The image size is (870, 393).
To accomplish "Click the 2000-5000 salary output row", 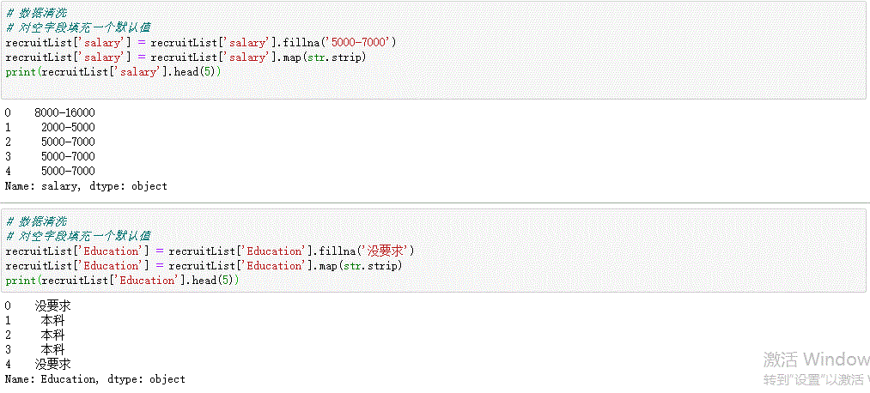I will click(x=67, y=127).
